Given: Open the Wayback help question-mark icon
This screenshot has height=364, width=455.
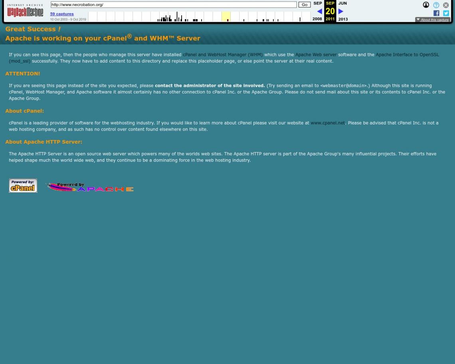Looking at the screenshot, I should point(436,5).
